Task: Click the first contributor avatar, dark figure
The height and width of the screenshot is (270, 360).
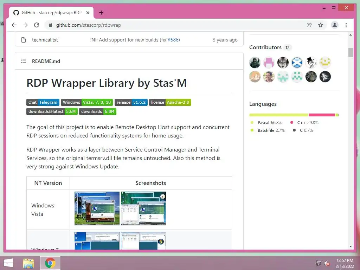Action: (x=255, y=63)
